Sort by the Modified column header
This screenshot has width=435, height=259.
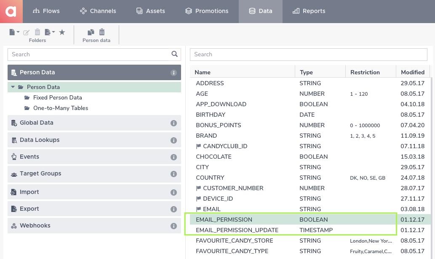tap(413, 72)
